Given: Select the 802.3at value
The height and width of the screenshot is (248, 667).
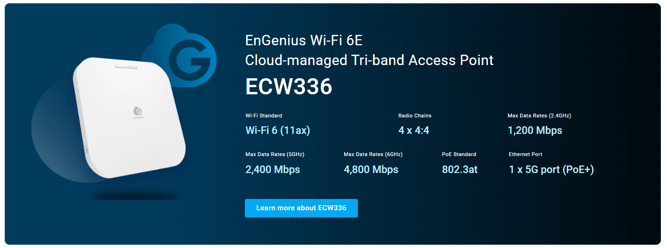Looking at the screenshot, I should (x=459, y=170).
